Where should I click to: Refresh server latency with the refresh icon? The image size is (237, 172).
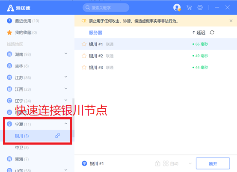tap(212, 33)
